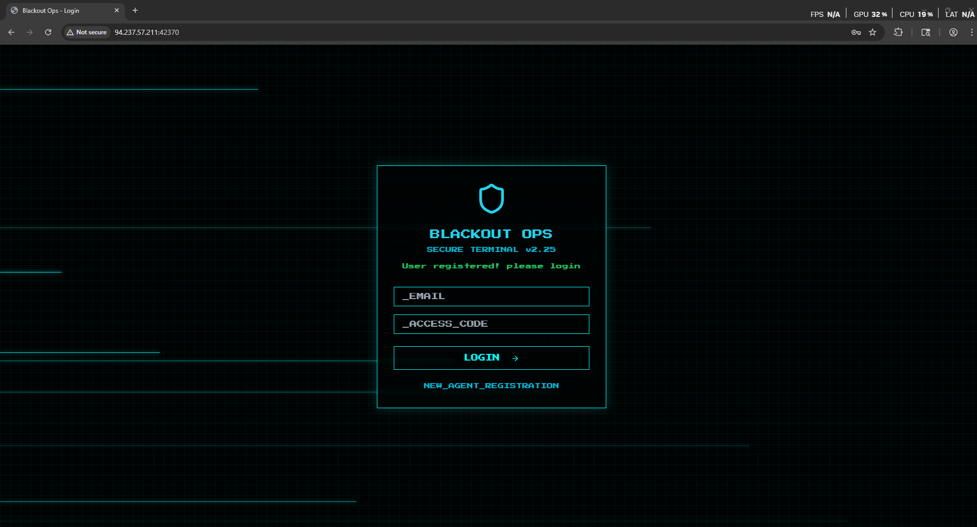Screen dimensions: 977x527
Task: Open a new browser tab
Action: (x=135, y=10)
